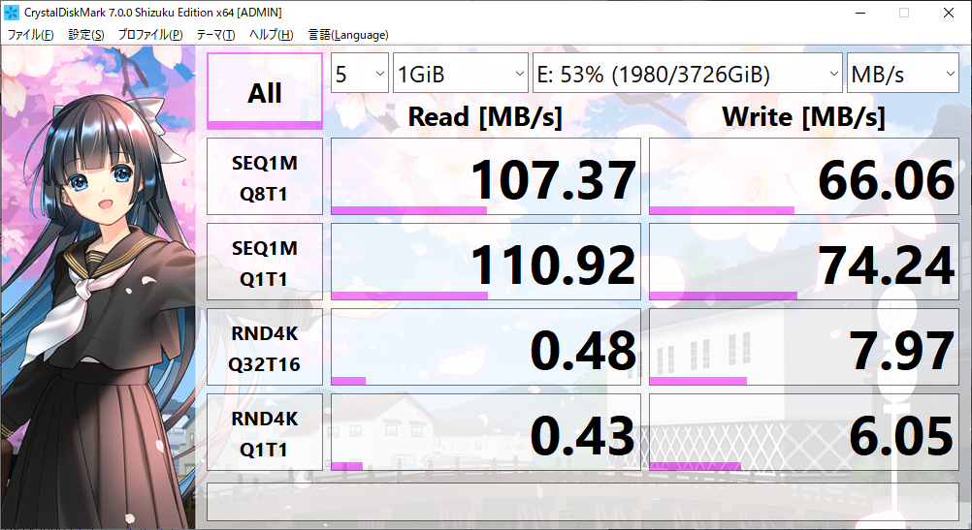Start the RND4K Q1T1 test
Image resolution: width=972 pixels, height=530 pixels.
[265, 432]
